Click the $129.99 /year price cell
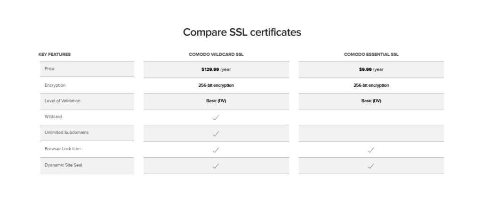The height and width of the screenshot is (199, 482). coord(216,69)
